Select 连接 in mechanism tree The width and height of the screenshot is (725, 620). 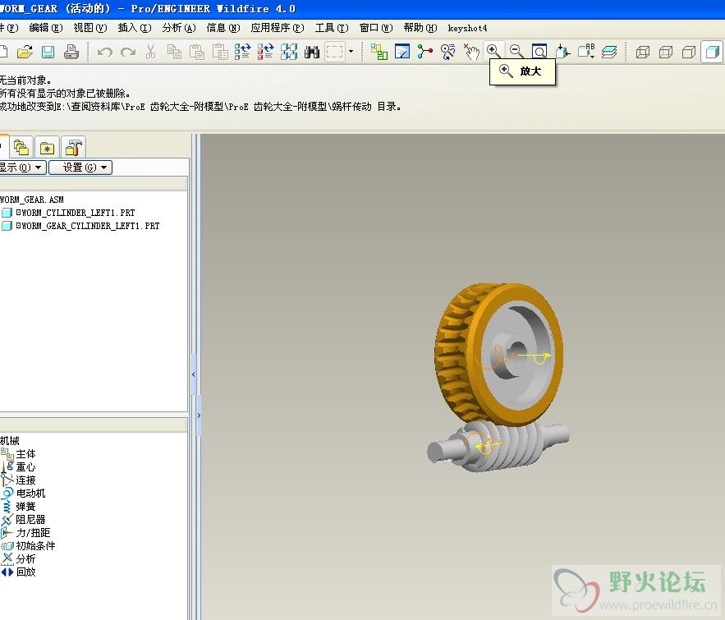[25, 480]
